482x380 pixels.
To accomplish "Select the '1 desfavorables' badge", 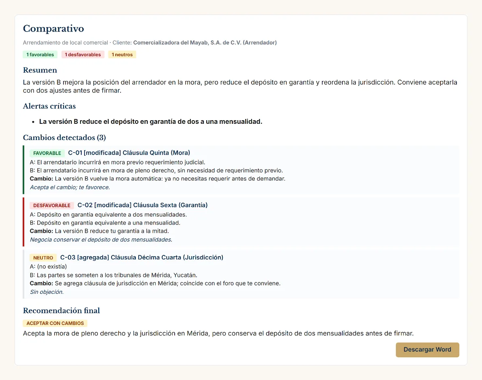I will pos(82,55).
